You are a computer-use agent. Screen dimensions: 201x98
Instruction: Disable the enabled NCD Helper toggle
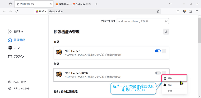point(158,51)
